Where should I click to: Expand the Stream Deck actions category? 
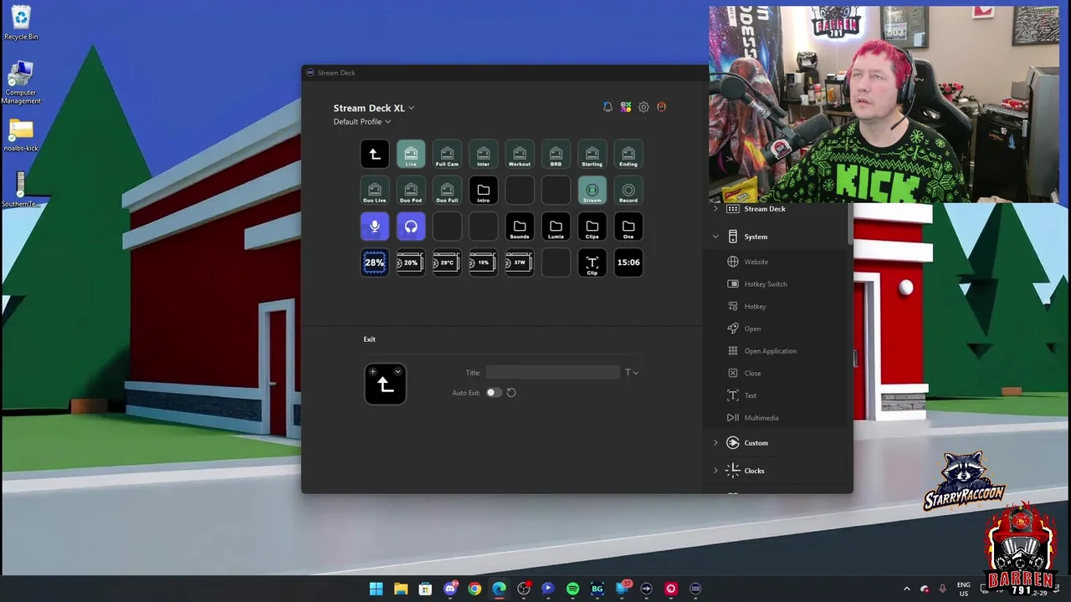click(x=715, y=209)
